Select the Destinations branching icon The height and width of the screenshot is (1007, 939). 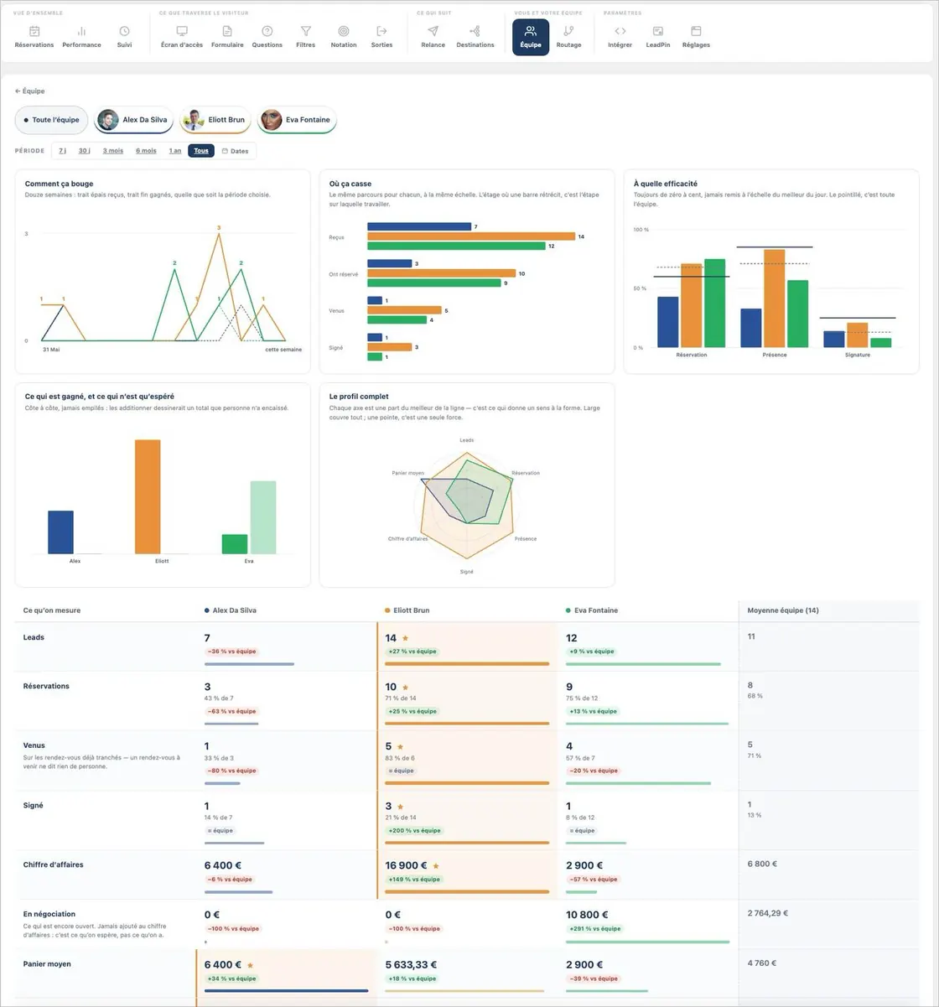(x=475, y=31)
